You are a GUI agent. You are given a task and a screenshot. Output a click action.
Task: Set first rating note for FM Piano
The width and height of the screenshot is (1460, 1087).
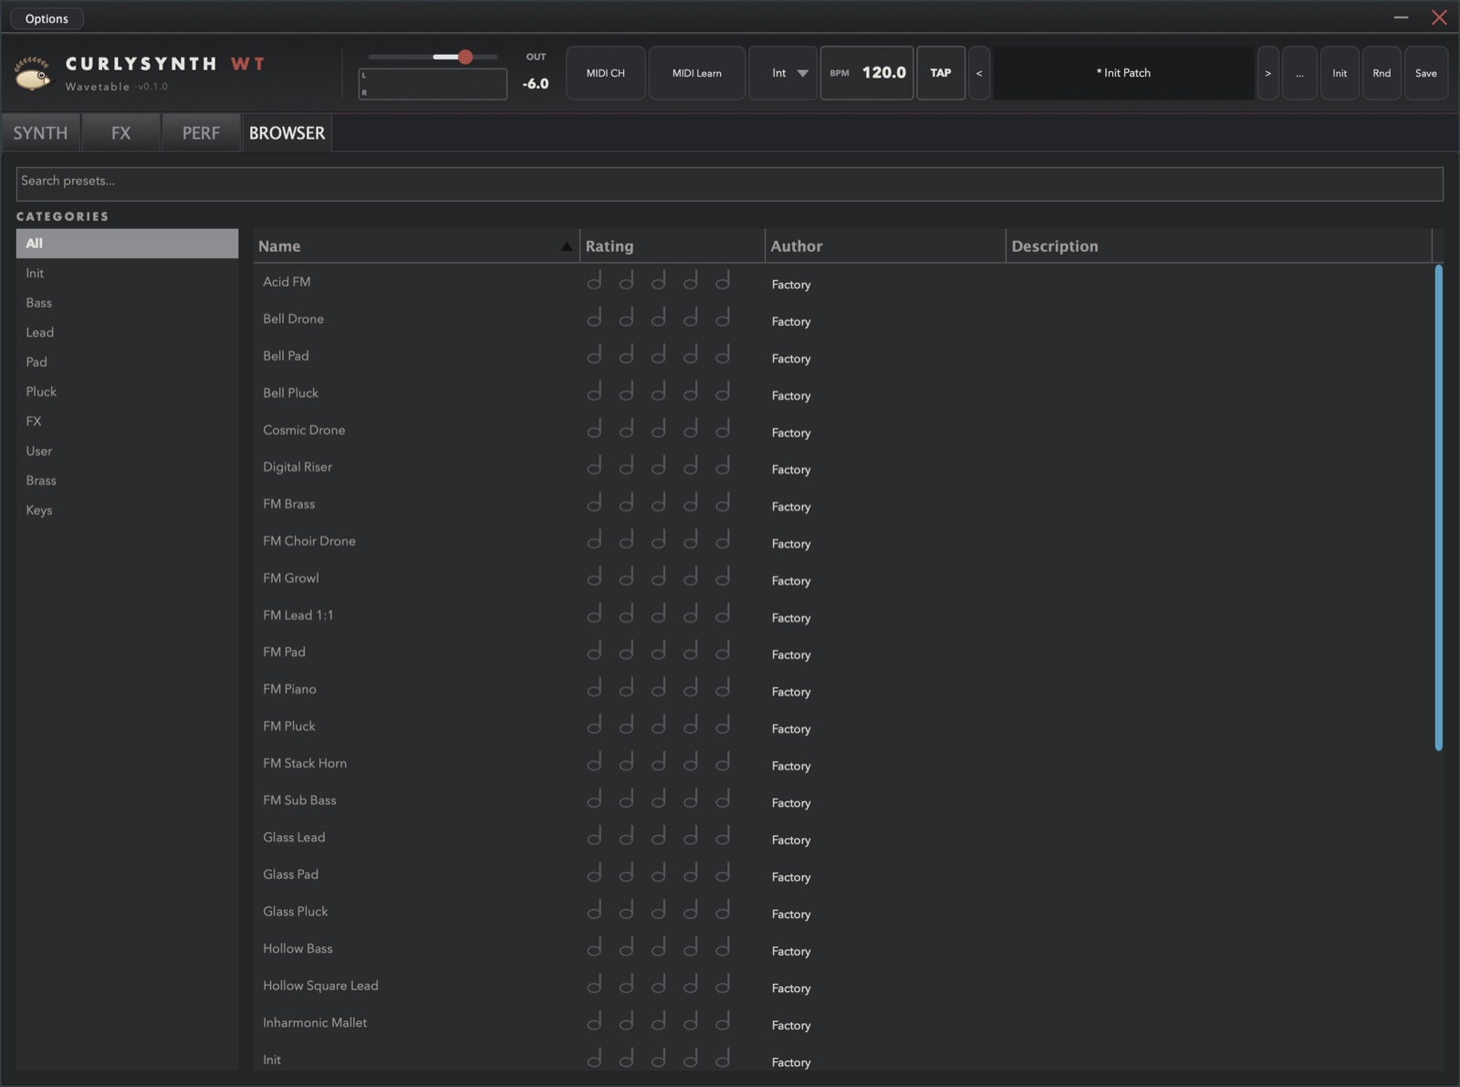point(594,688)
